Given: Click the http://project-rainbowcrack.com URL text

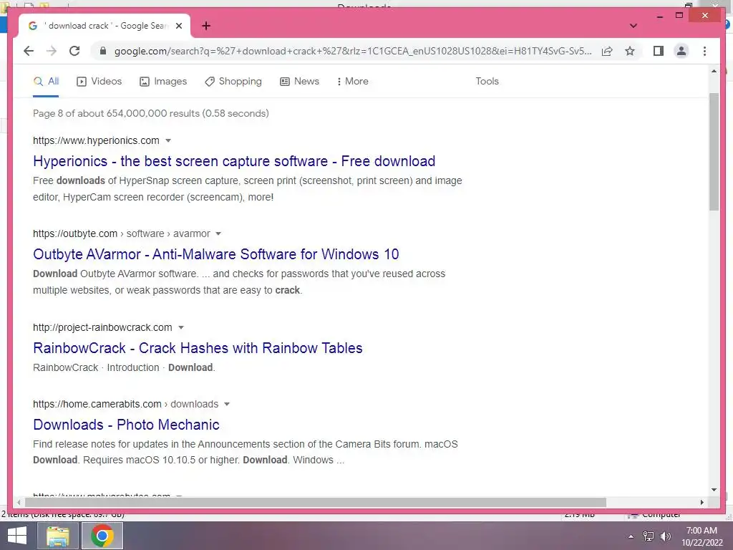Looking at the screenshot, I should tap(102, 328).
